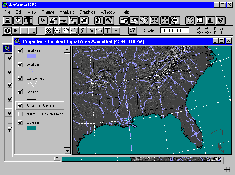Select the States theme name

click(x=32, y=92)
